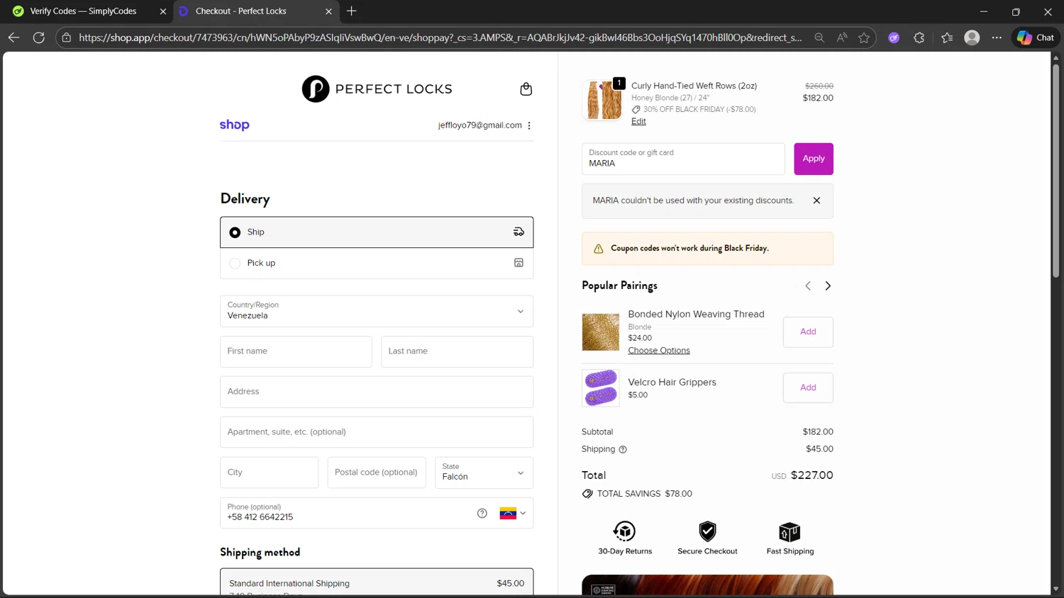
Task: Open the State dropdown showing Falcón
Action: pyautogui.click(x=484, y=473)
